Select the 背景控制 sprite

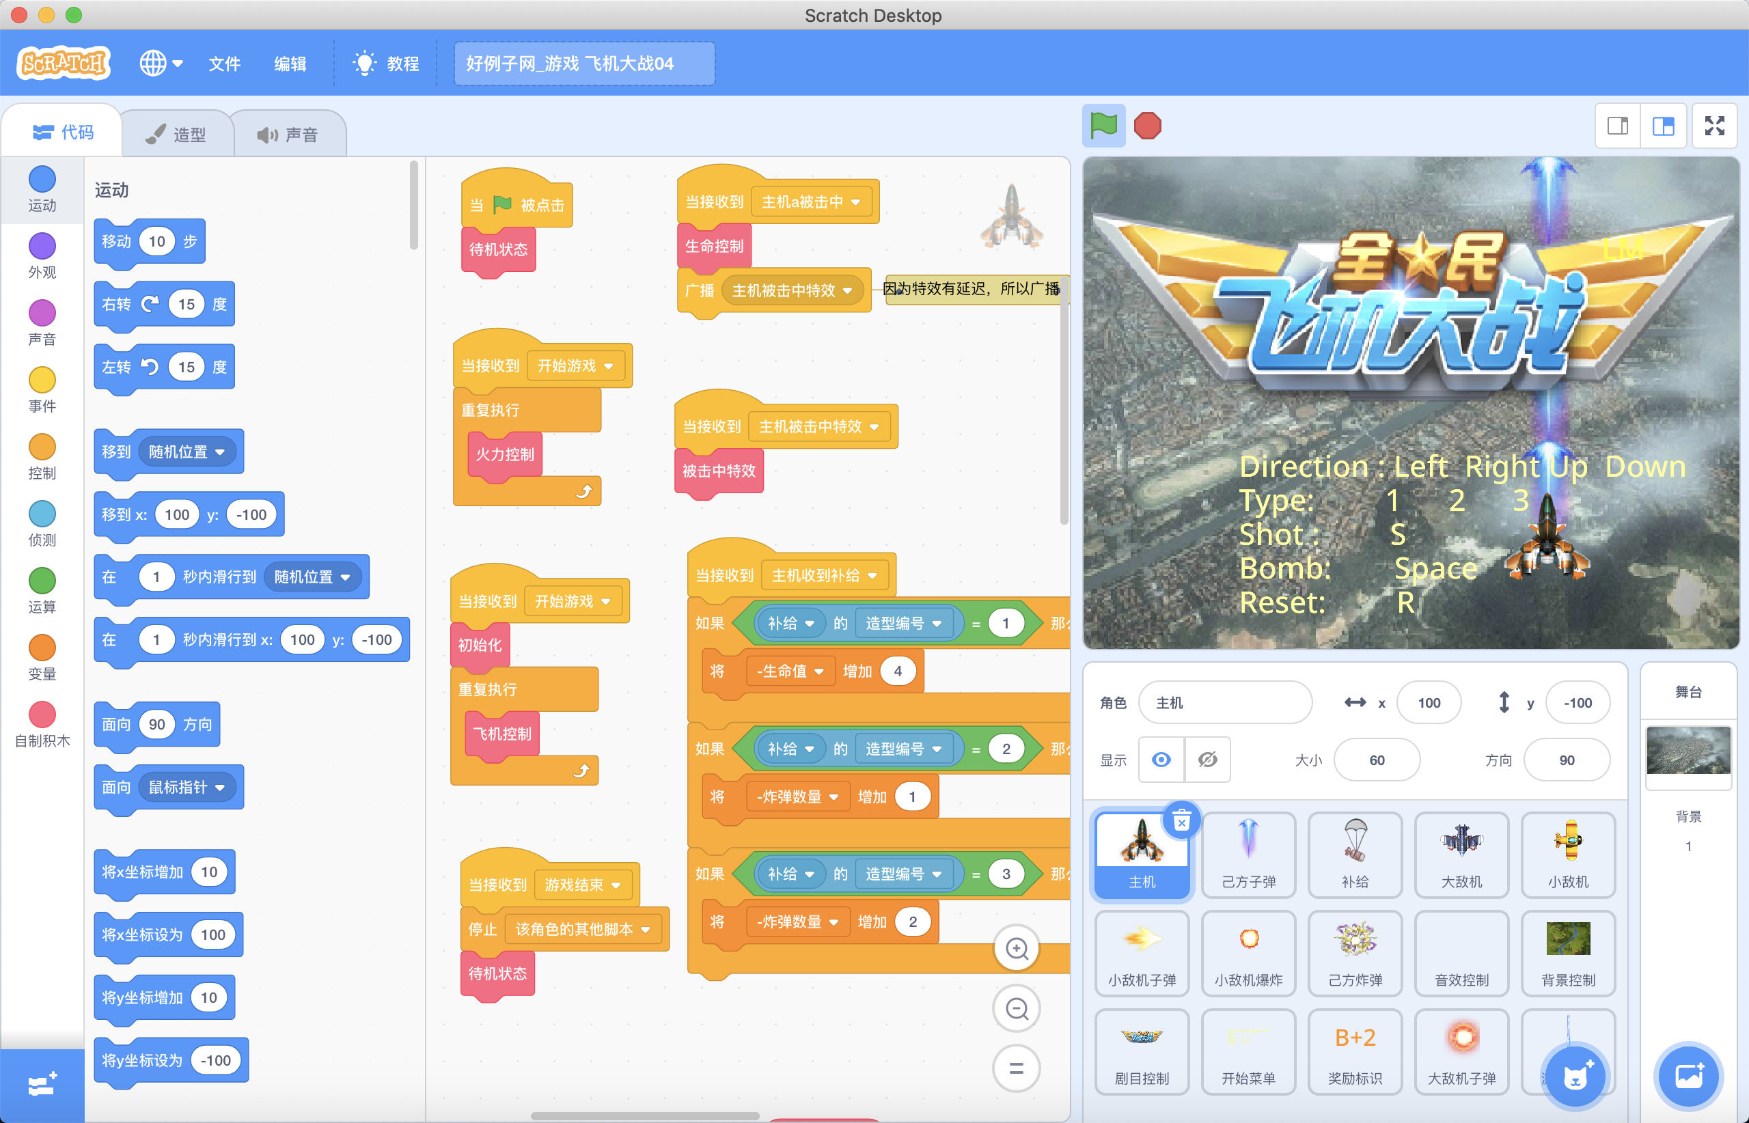1568,953
